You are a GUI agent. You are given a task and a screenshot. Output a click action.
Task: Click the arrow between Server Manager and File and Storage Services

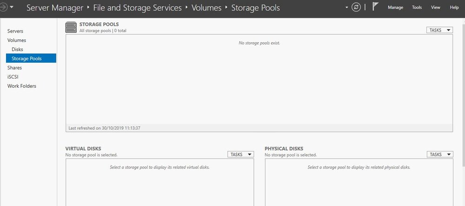point(88,7)
